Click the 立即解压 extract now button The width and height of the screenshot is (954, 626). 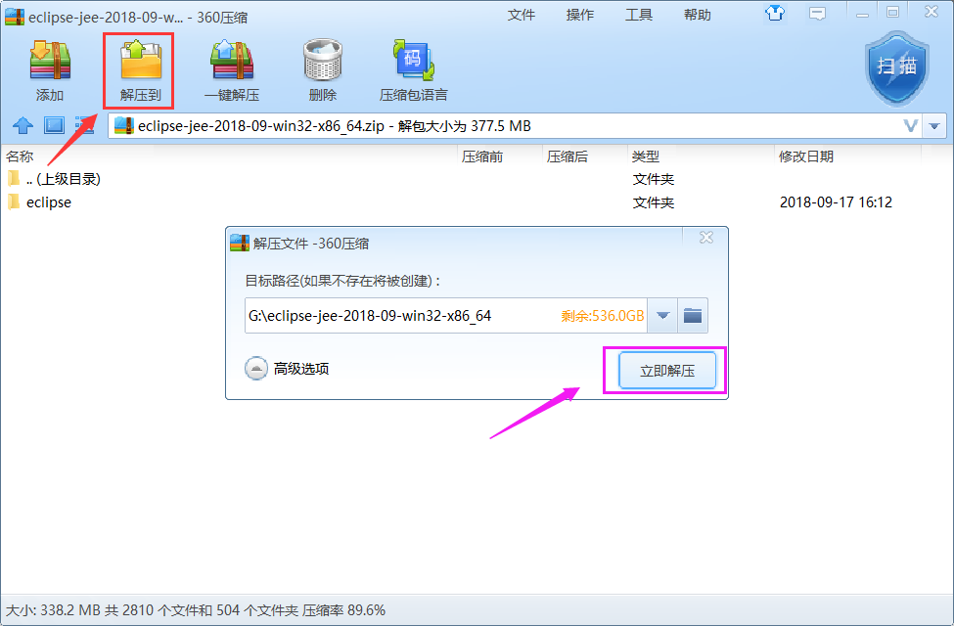click(667, 371)
